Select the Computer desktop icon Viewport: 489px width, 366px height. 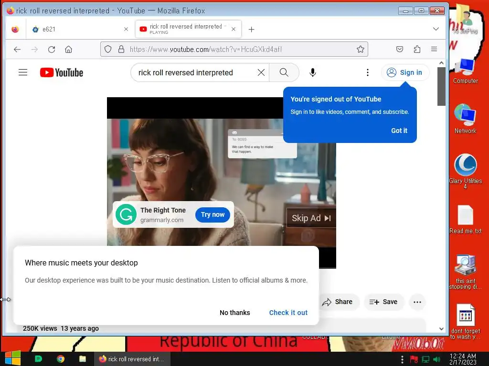pos(465,71)
